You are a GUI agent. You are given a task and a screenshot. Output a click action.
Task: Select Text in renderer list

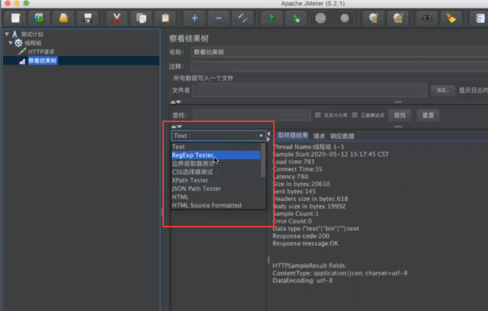216,146
